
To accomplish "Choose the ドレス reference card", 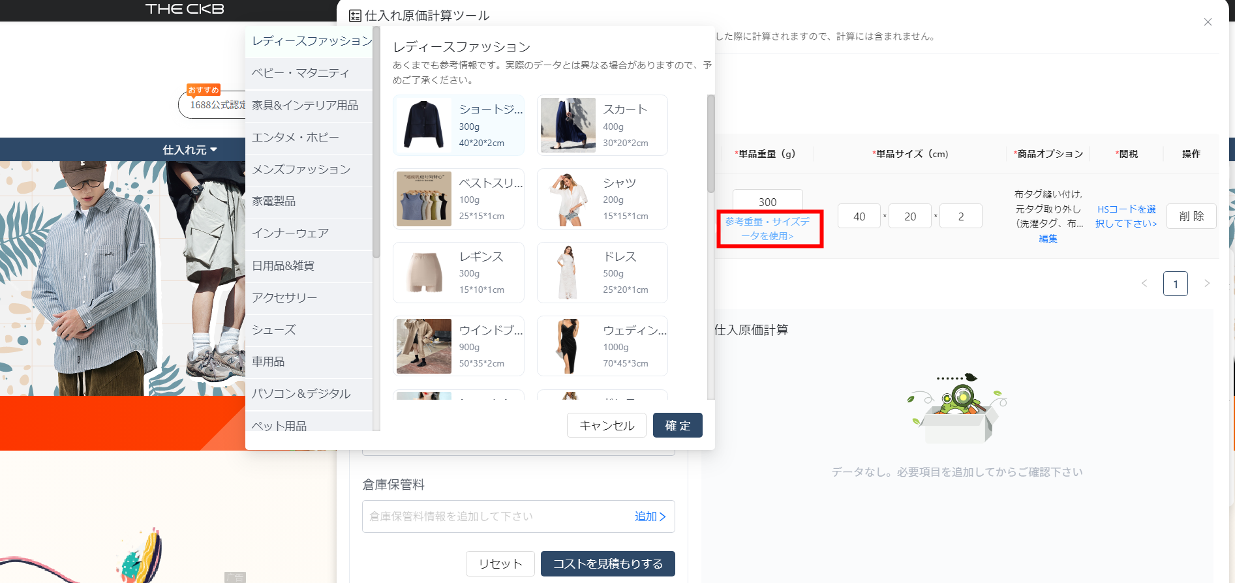I will [x=602, y=273].
